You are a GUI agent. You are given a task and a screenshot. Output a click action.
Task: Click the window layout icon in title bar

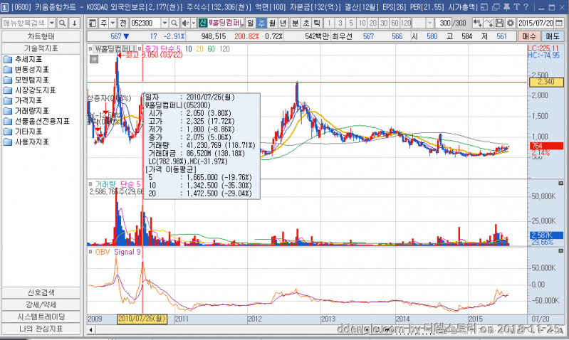[484, 7]
